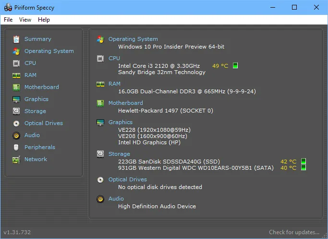Screen dimensions: 328x239
Task: Click the Motherboard icon in sidebar
Action: (16, 88)
